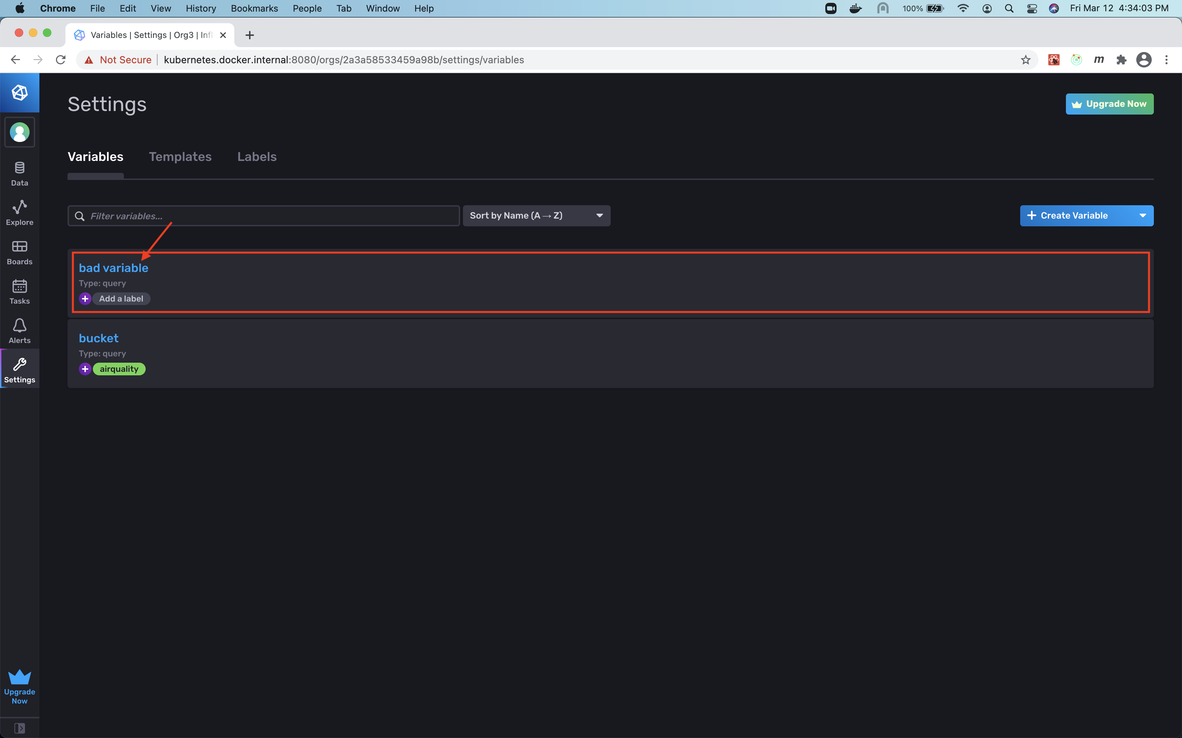Open the bad variable link
The height and width of the screenshot is (738, 1182).
point(114,267)
